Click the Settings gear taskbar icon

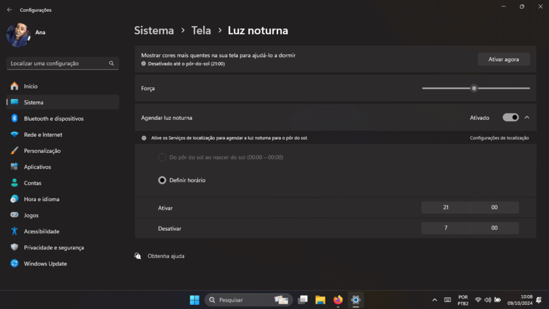pos(355,300)
